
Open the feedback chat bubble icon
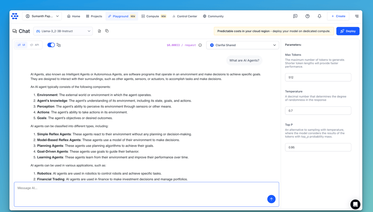(295, 16)
